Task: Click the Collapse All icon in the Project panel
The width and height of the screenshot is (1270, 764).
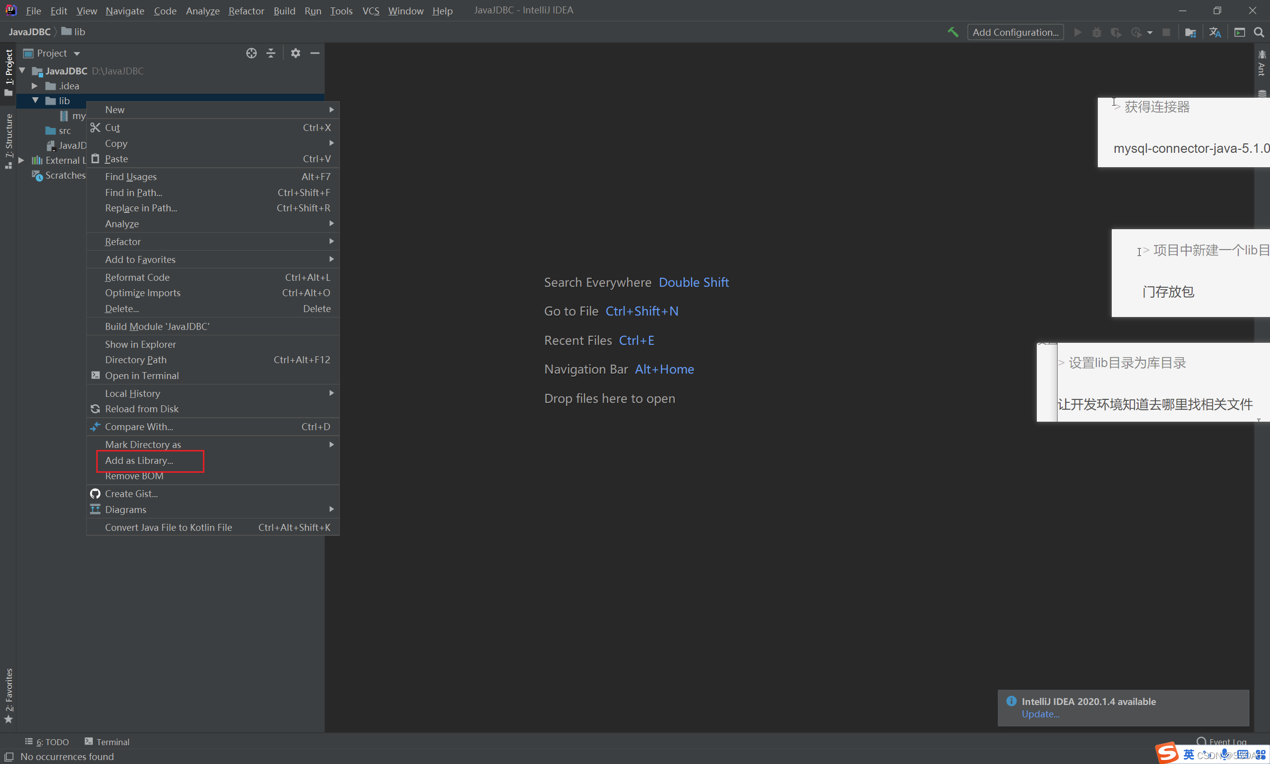Action: [271, 53]
